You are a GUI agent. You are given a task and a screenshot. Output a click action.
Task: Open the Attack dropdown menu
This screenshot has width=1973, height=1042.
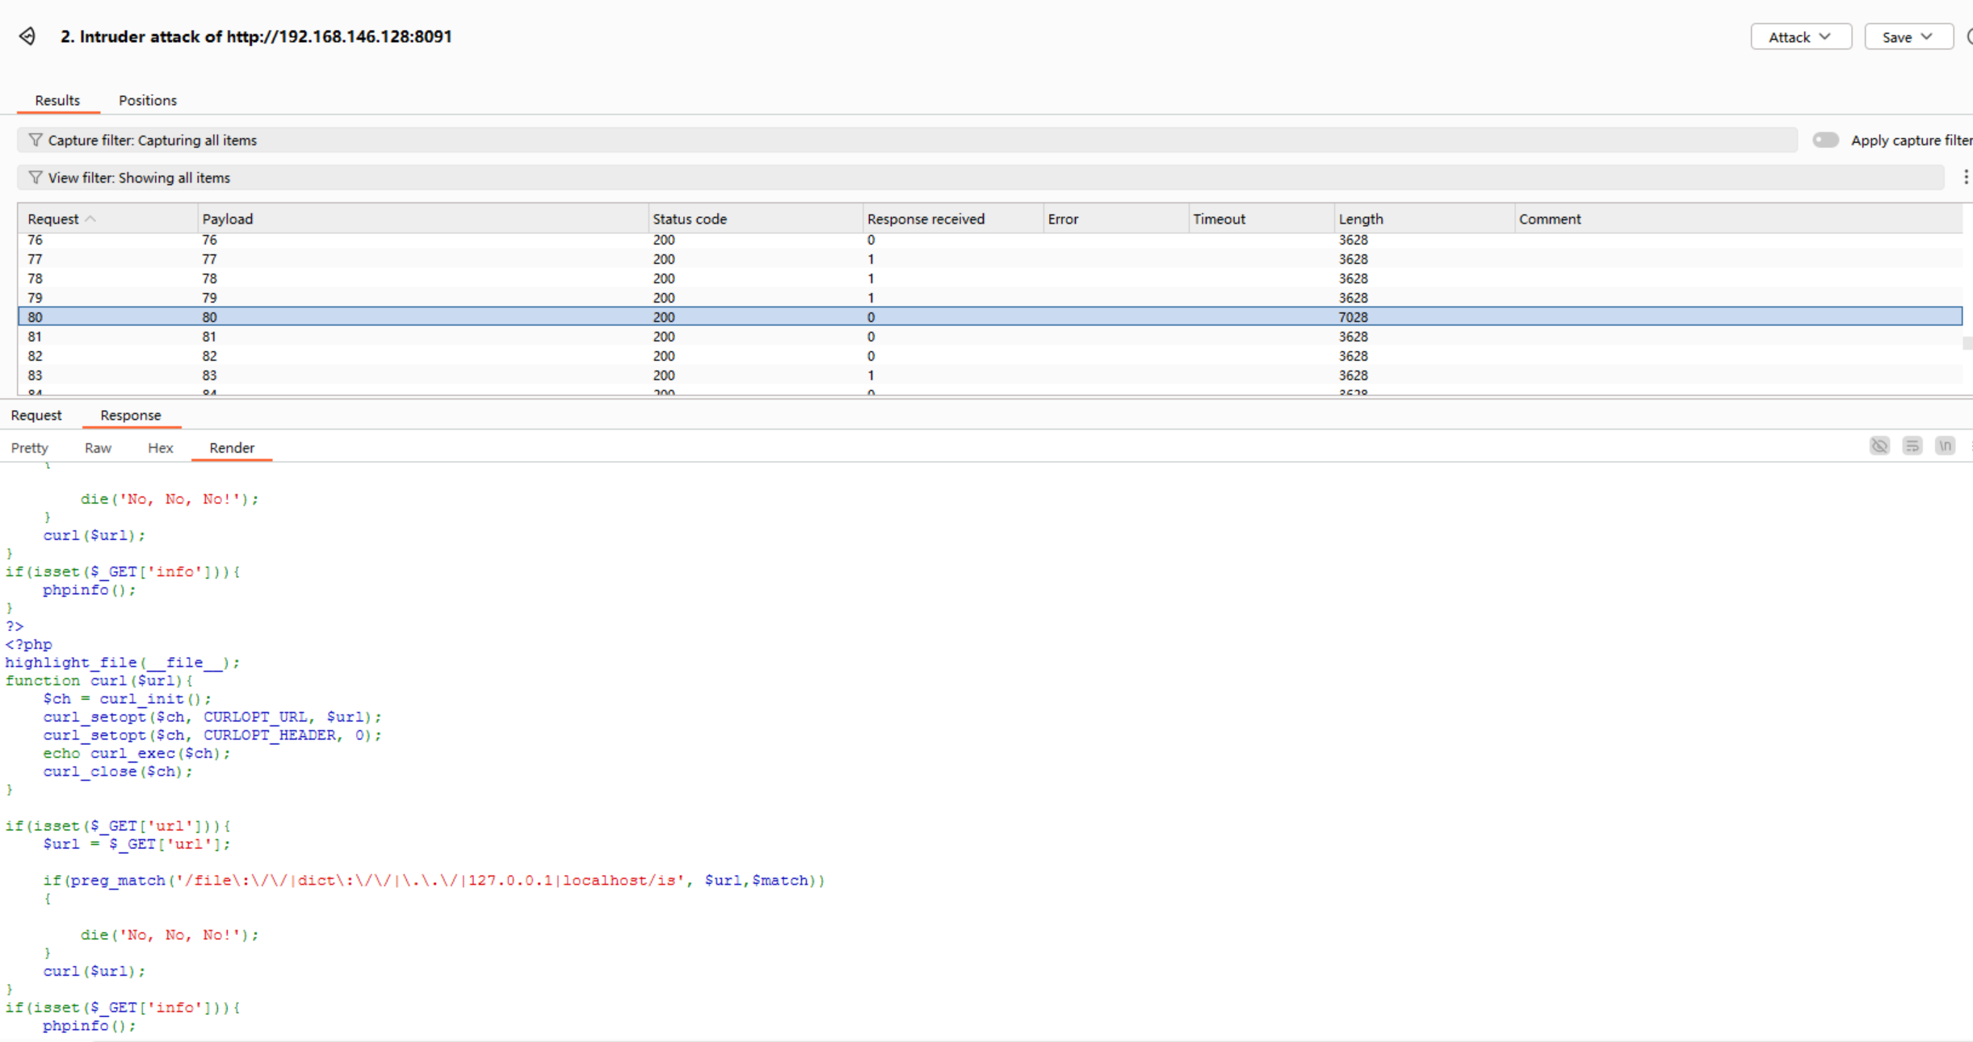pyautogui.click(x=1800, y=37)
